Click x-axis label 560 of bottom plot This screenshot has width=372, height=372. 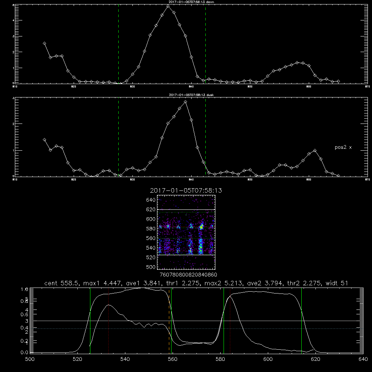(x=173, y=359)
